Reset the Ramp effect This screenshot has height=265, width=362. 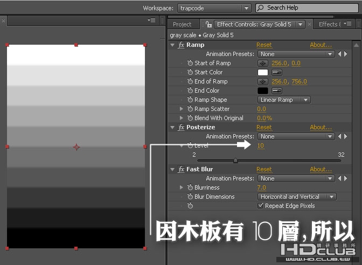tap(264, 45)
